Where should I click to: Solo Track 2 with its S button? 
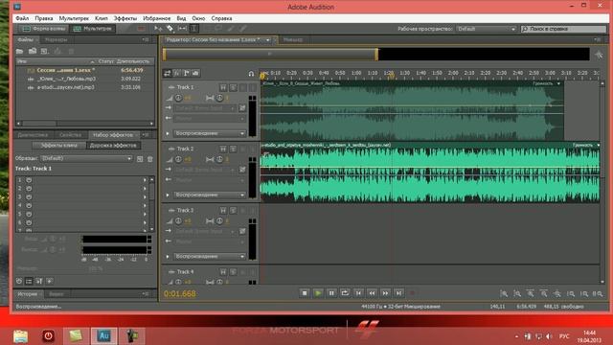233,149
